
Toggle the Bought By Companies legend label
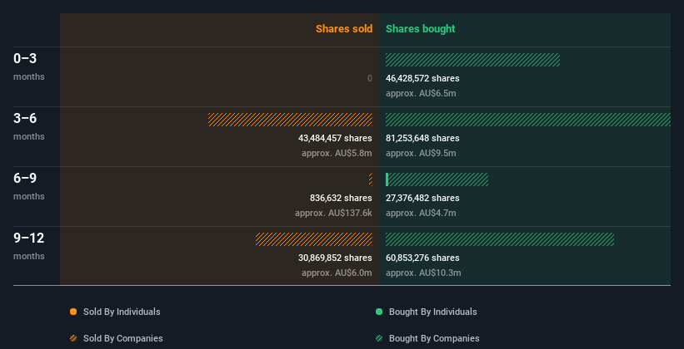coord(434,338)
